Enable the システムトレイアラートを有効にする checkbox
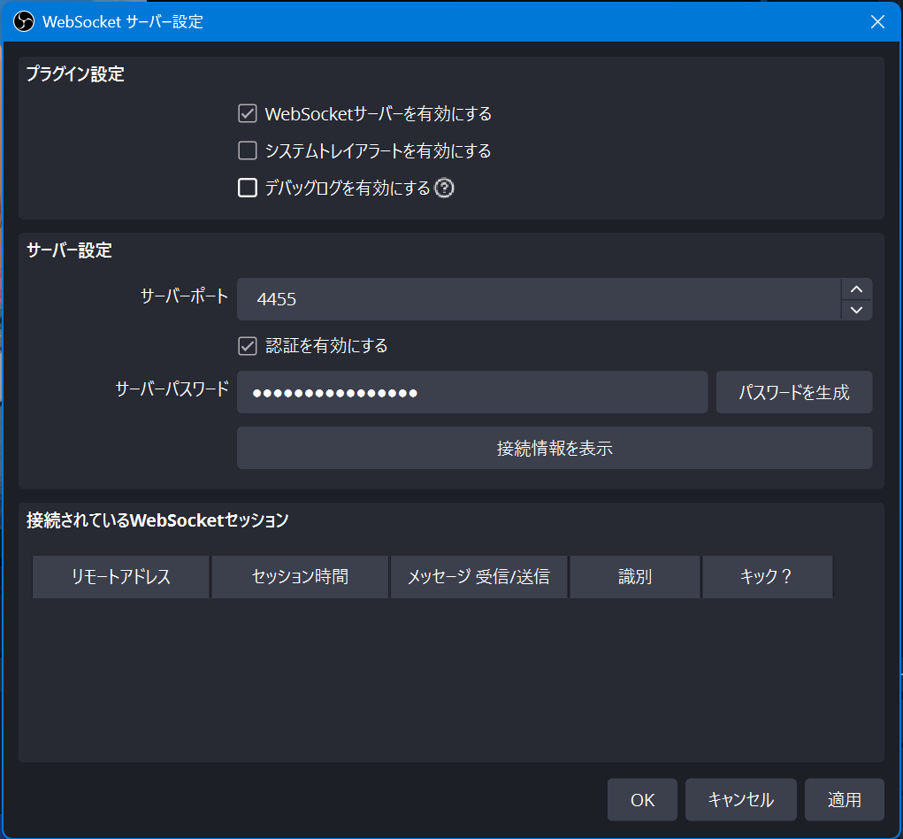 coord(248,151)
